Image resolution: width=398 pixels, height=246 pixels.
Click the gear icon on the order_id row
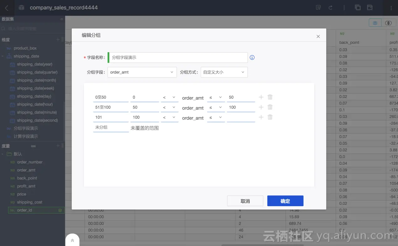[60, 210]
